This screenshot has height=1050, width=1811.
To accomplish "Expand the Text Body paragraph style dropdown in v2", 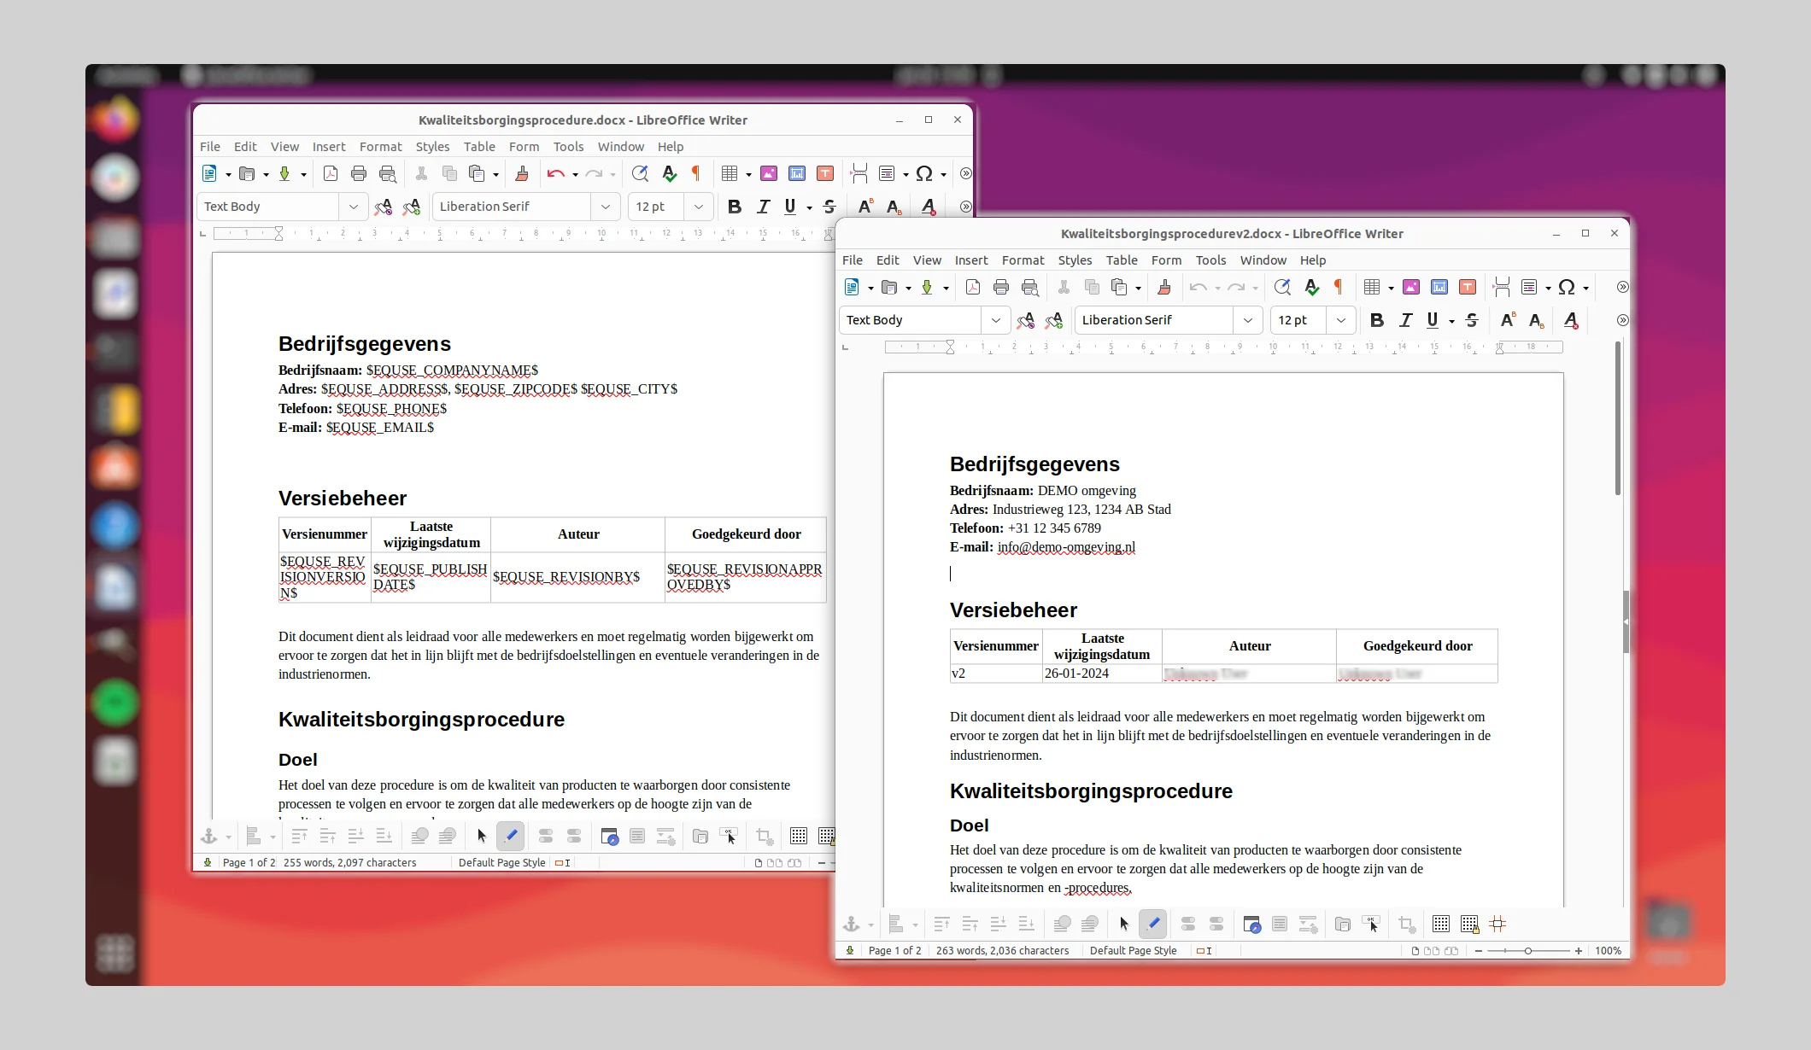I will click(x=995, y=320).
